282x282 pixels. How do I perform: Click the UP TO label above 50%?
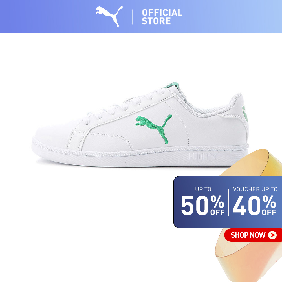[203, 189]
